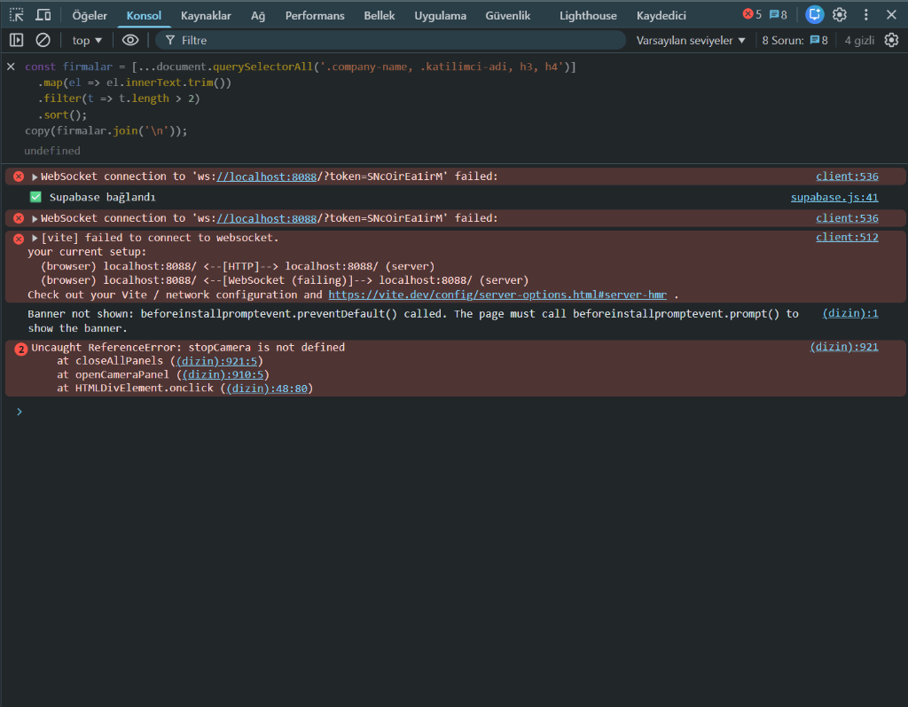This screenshot has width=908, height=707.
Task: Activate the element inspector picker icon
Action: click(16, 15)
